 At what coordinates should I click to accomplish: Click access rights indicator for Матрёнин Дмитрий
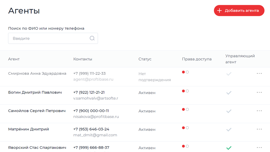[185, 128]
